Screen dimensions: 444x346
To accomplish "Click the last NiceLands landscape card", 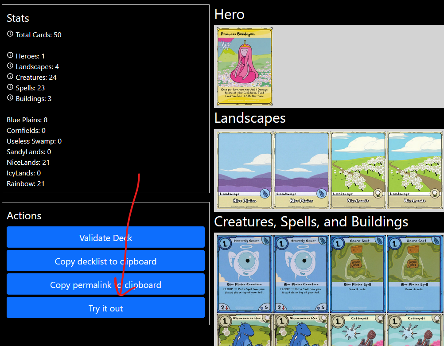I will click(x=415, y=170).
